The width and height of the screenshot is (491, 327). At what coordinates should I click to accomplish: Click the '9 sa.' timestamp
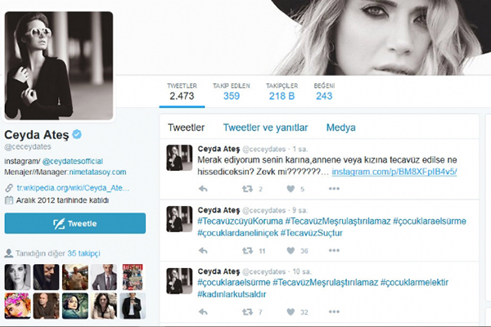coord(300,210)
